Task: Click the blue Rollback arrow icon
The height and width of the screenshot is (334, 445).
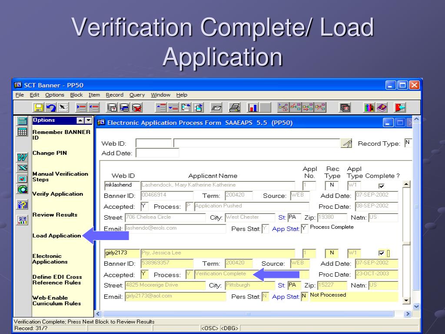Action: pyautogui.click(x=51, y=108)
